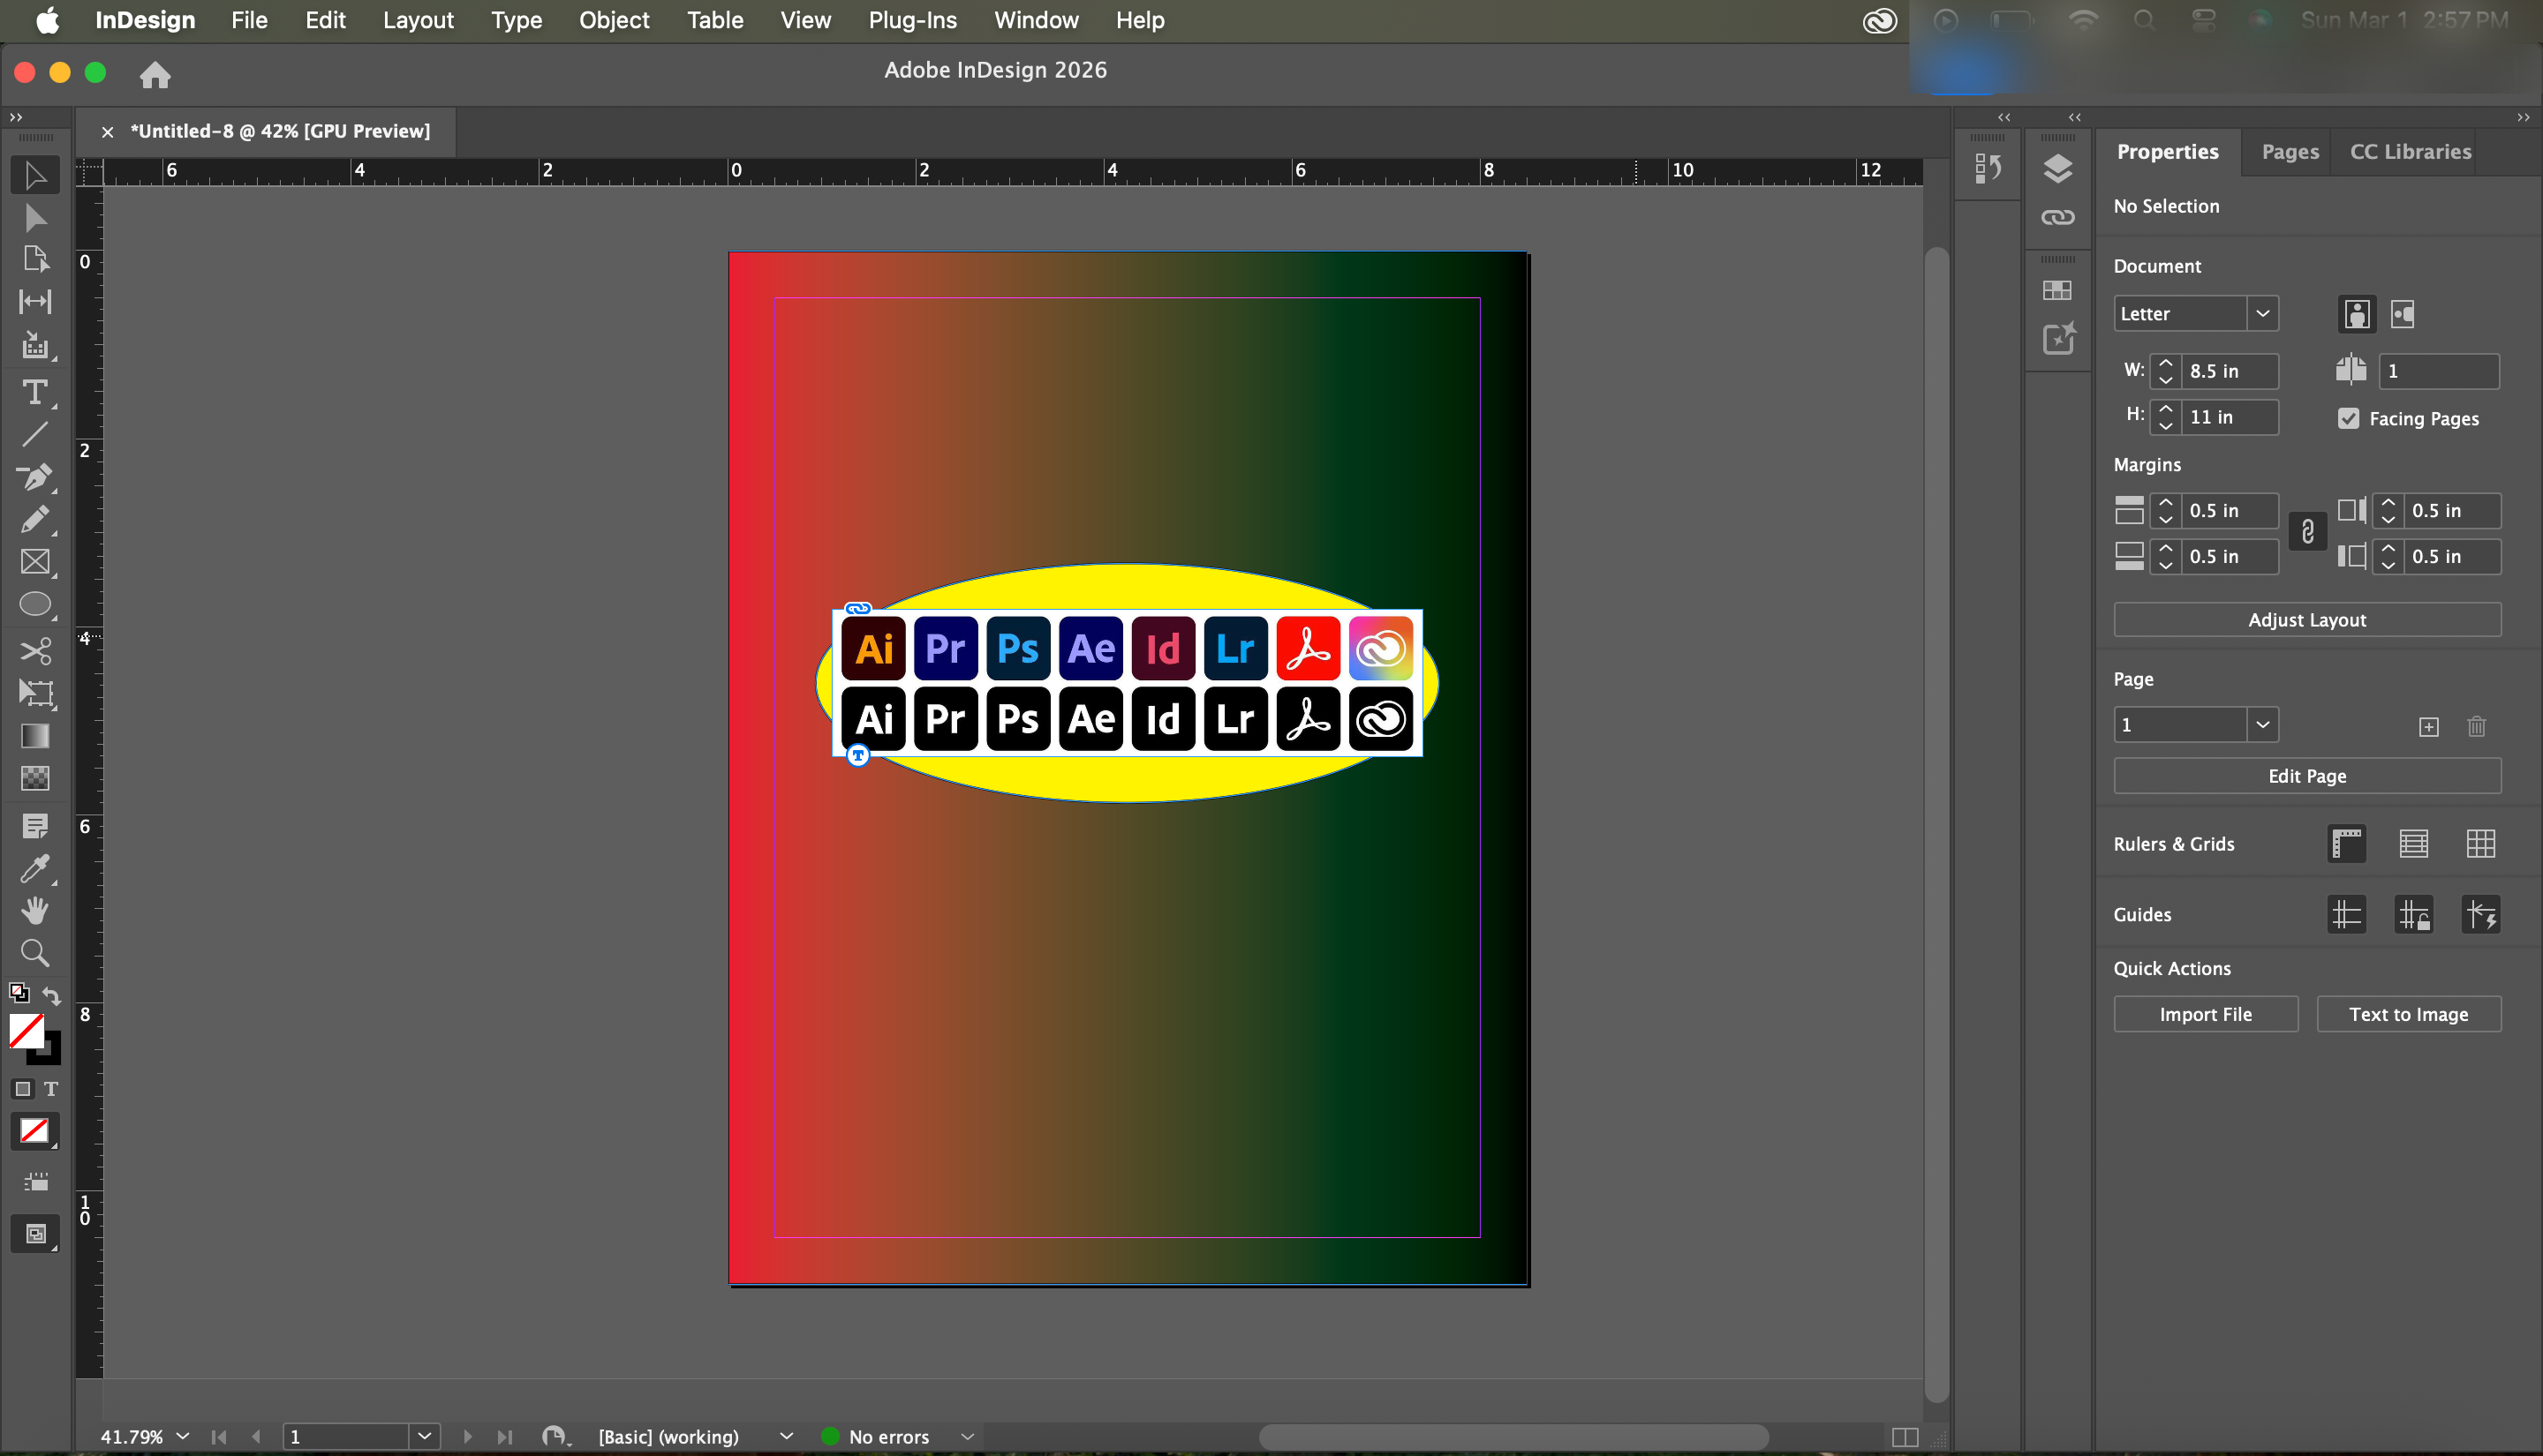Uncheck the Facing Pages checkbox

tap(2348, 418)
